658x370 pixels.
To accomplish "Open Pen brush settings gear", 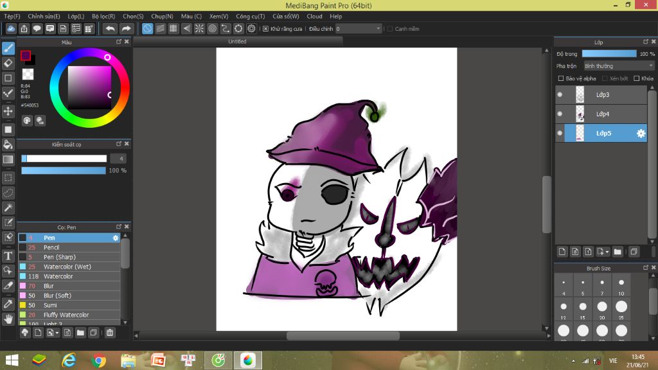I will click(x=116, y=238).
